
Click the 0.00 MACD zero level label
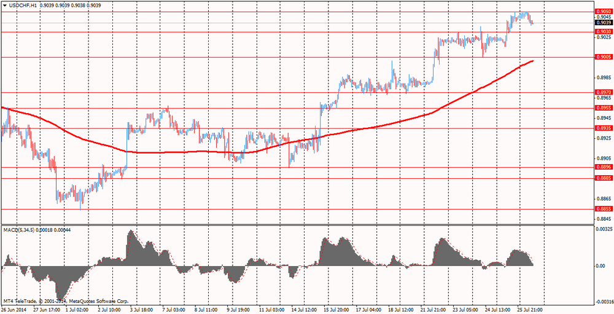point(600,265)
